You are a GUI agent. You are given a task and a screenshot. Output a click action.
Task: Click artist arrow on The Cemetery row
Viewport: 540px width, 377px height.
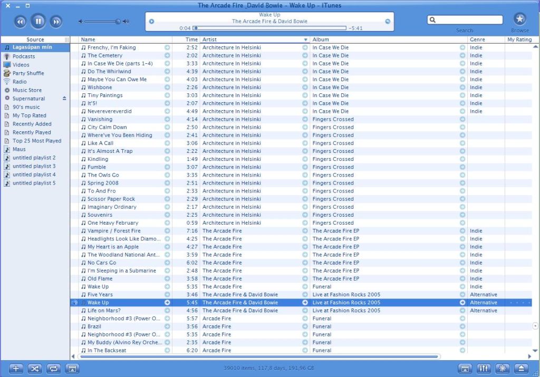coord(305,55)
